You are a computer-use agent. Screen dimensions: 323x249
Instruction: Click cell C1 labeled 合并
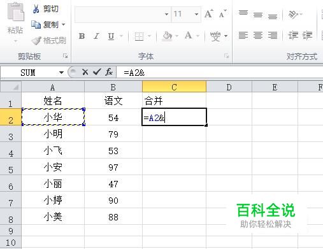(x=174, y=101)
